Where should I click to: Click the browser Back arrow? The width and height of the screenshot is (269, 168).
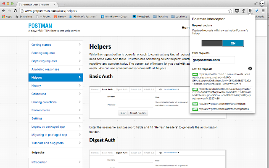point(4,11)
